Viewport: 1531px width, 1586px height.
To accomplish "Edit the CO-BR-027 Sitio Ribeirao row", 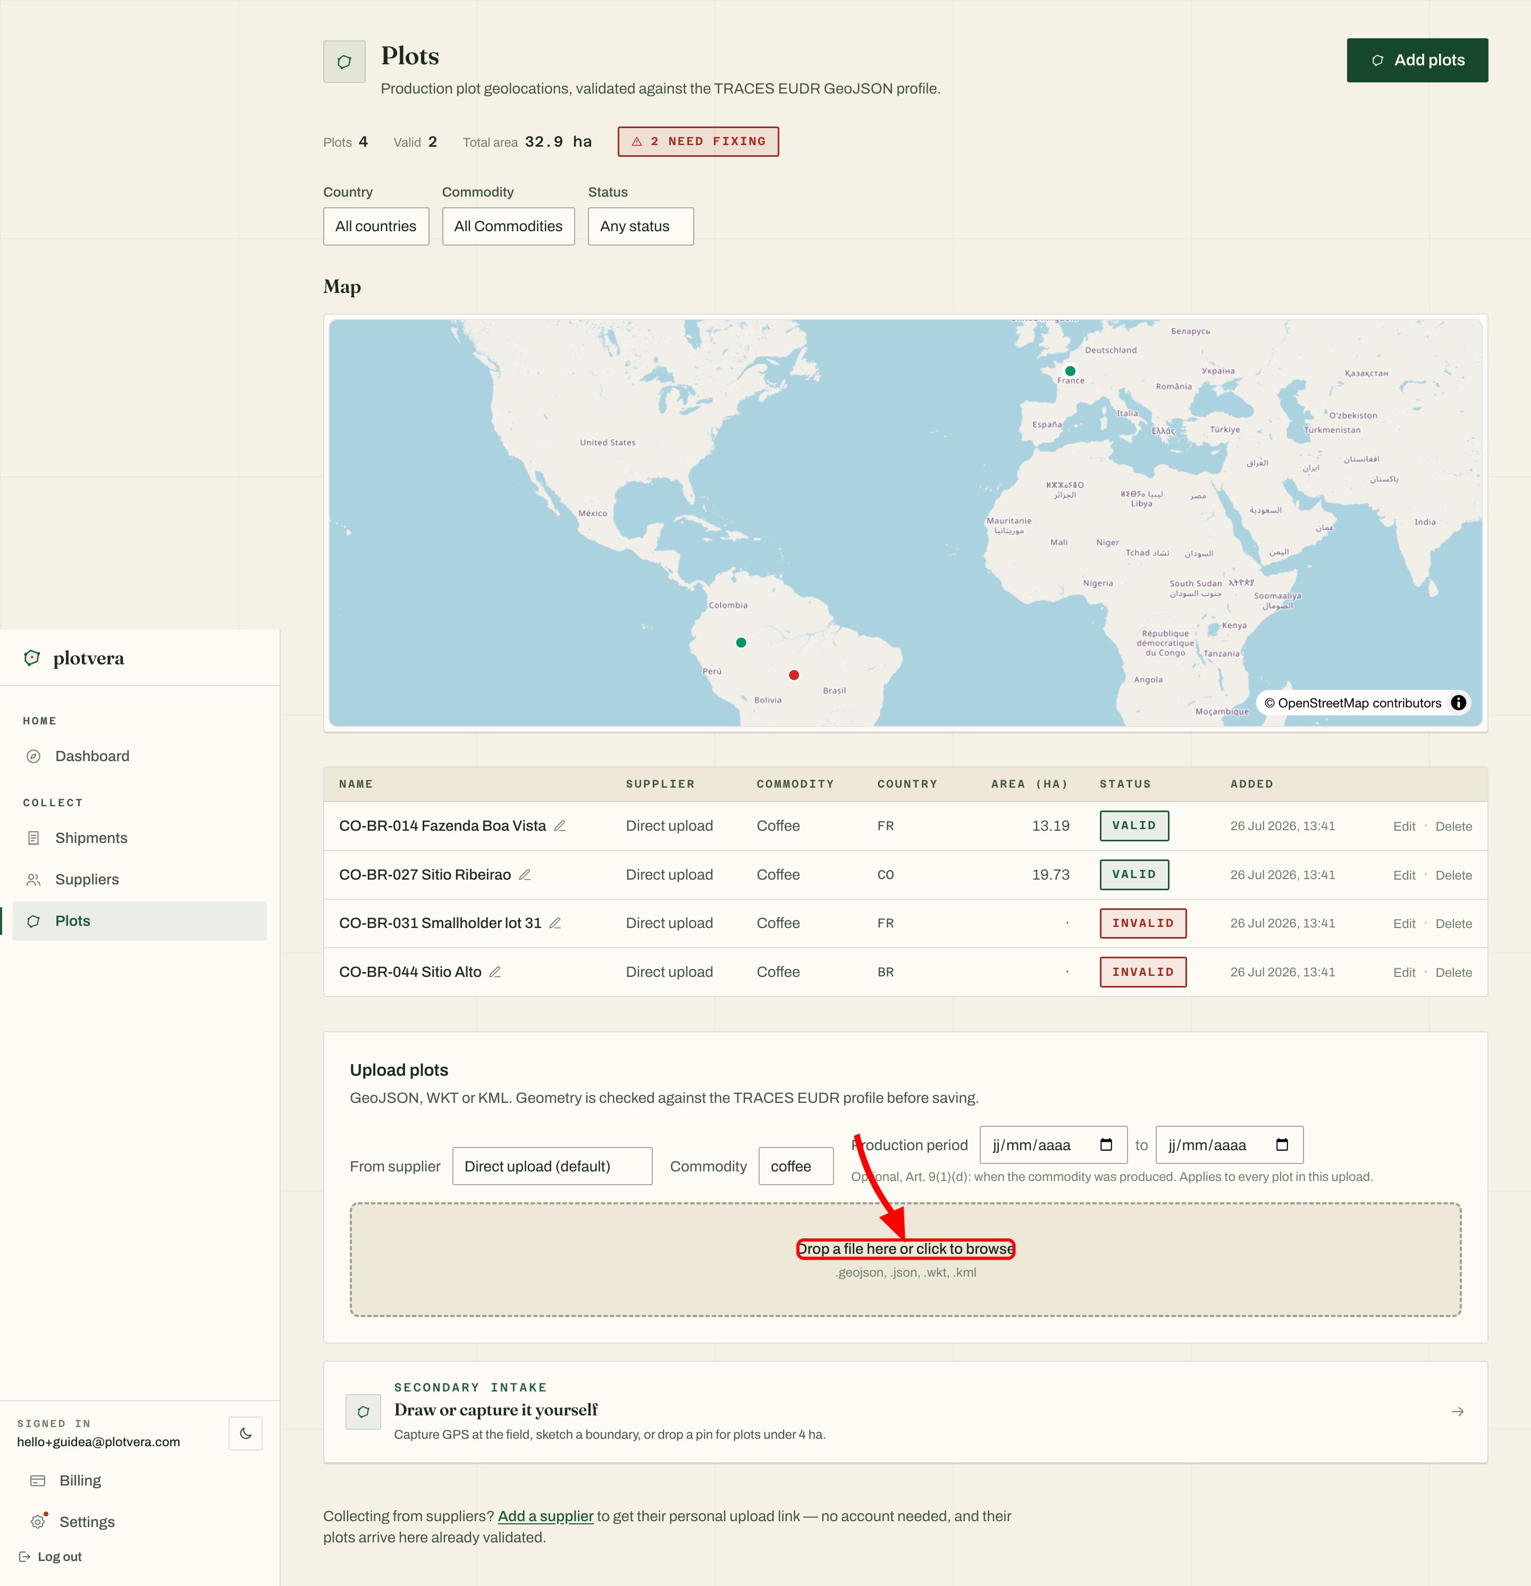I will coord(1404,875).
